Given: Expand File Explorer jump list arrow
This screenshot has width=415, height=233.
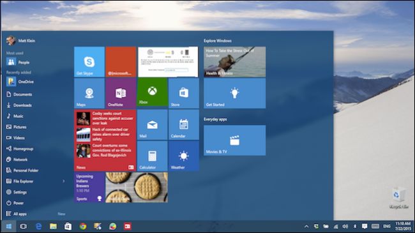Looking at the screenshot, I should pos(63,181).
